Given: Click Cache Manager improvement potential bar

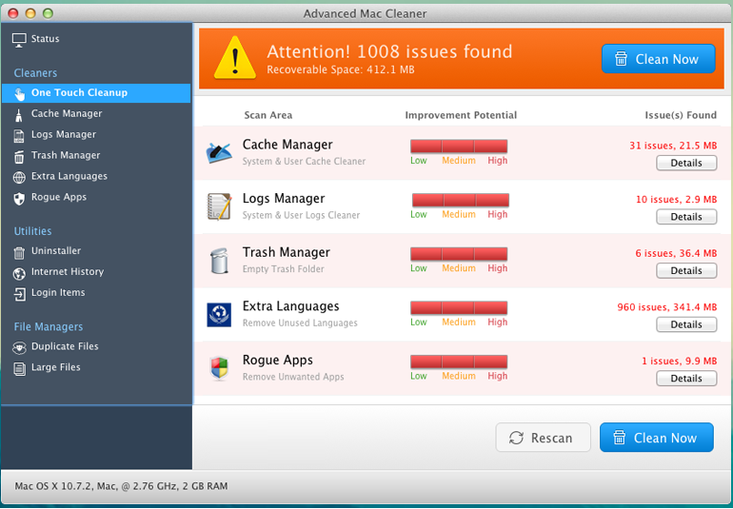Looking at the screenshot, I should (459, 147).
